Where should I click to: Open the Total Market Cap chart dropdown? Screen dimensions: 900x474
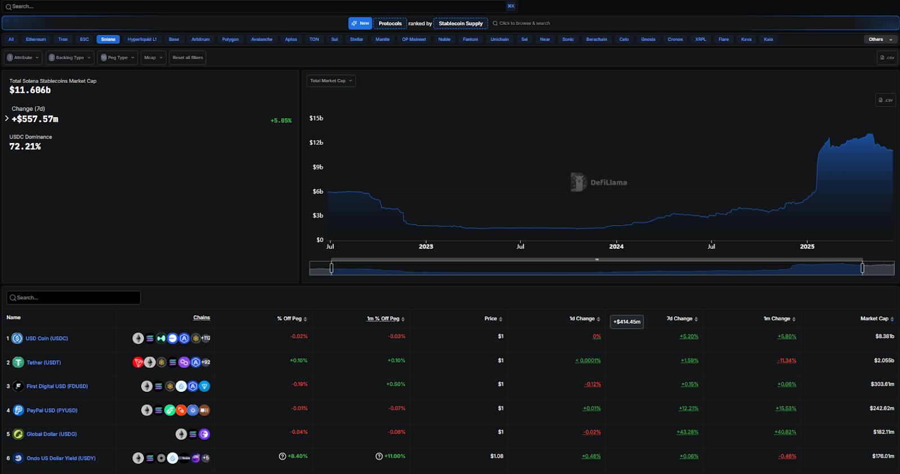click(x=331, y=81)
